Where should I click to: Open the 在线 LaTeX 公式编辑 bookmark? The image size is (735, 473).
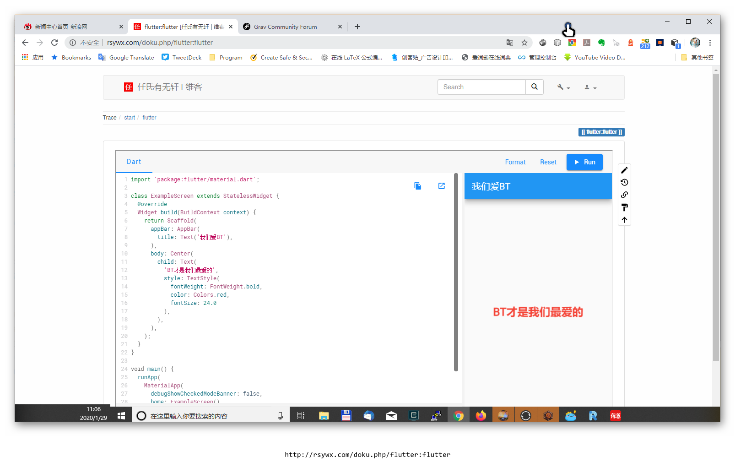(351, 57)
